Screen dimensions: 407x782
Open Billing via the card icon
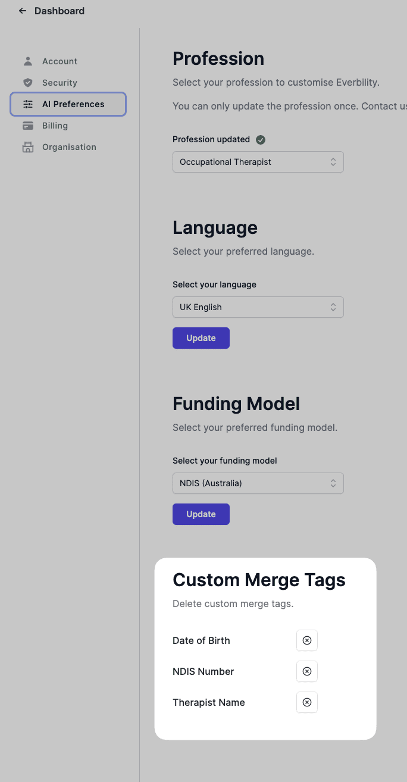coord(28,126)
